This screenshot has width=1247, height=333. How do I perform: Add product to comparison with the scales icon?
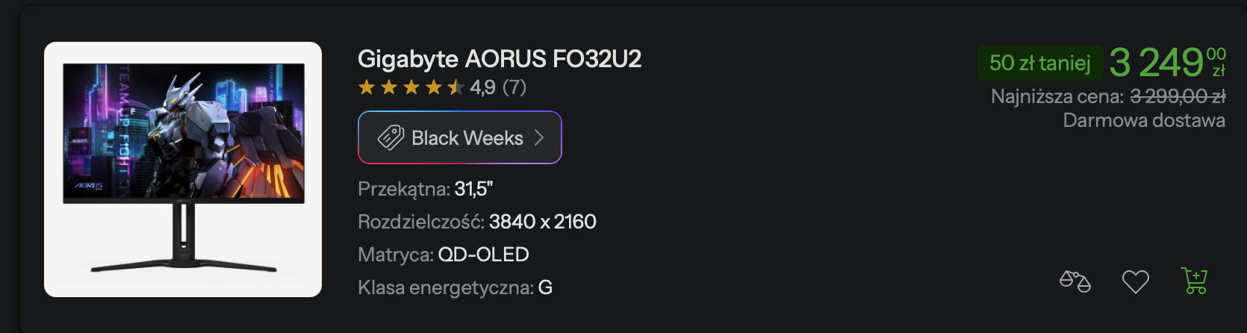[x=1075, y=281]
